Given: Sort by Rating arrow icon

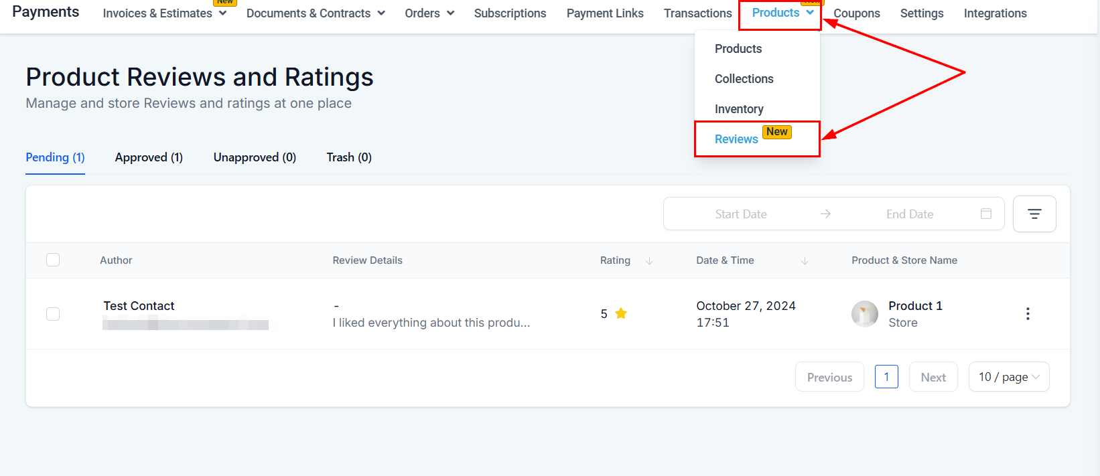Looking at the screenshot, I should pyautogui.click(x=649, y=261).
